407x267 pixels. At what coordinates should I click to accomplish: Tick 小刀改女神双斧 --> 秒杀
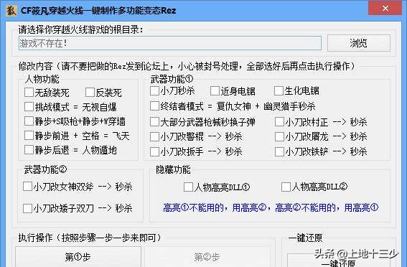click(x=27, y=187)
